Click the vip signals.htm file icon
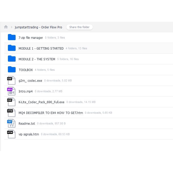The width and height of the screenshot is (173, 173). coord(11,134)
